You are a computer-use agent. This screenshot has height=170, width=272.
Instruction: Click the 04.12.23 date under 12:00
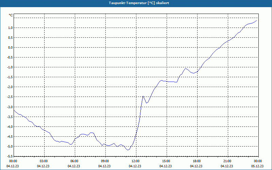[x=135, y=166]
